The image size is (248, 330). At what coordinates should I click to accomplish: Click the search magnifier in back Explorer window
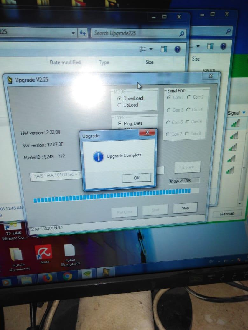pyautogui.click(x=228, y=31)
